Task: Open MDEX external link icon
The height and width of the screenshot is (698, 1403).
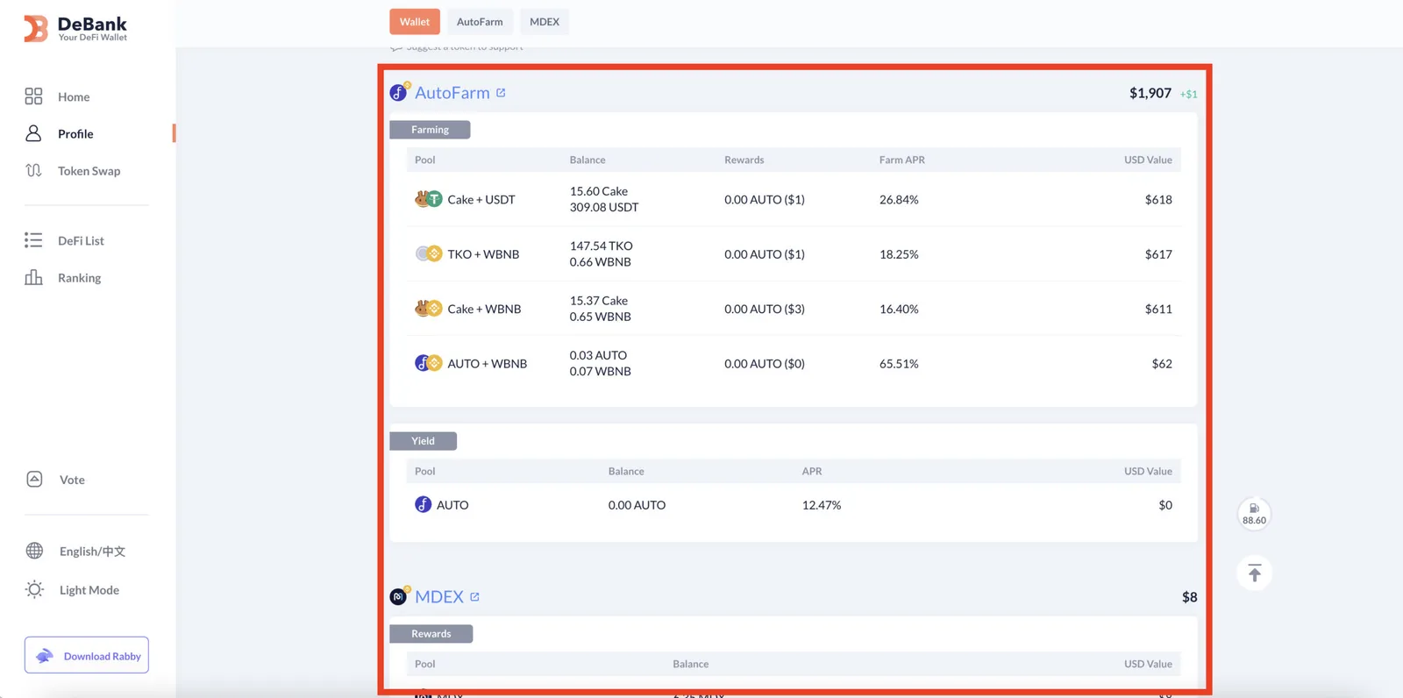Action: point(474,597)
